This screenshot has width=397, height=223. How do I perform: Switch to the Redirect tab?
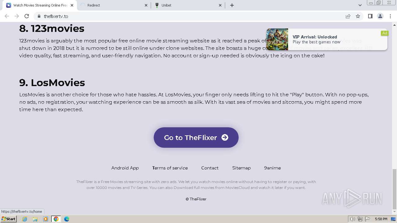(x=114, y=5)
